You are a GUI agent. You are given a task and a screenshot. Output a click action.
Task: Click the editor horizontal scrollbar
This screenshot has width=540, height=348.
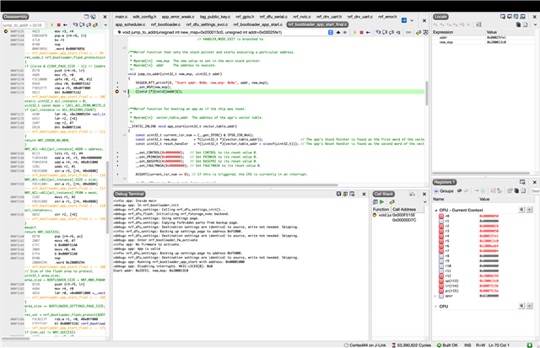pyautogui.click(x=227, y=185)
